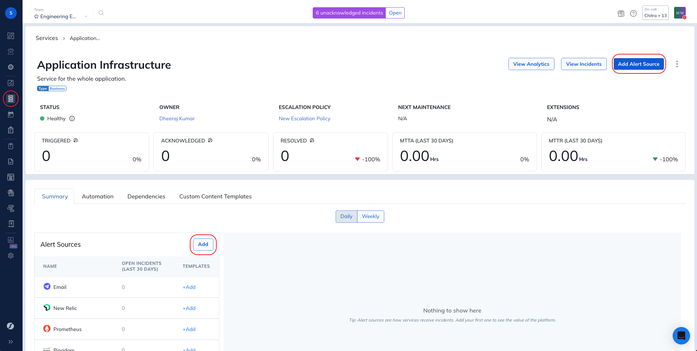Click the search magnifier icon

click(x=101, y=13)
